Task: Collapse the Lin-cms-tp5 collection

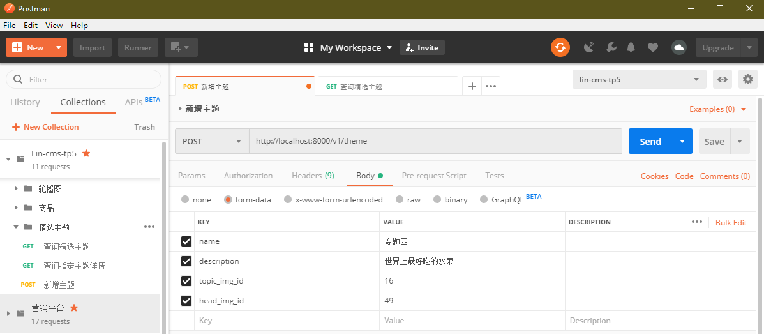Action: [8, 159]
